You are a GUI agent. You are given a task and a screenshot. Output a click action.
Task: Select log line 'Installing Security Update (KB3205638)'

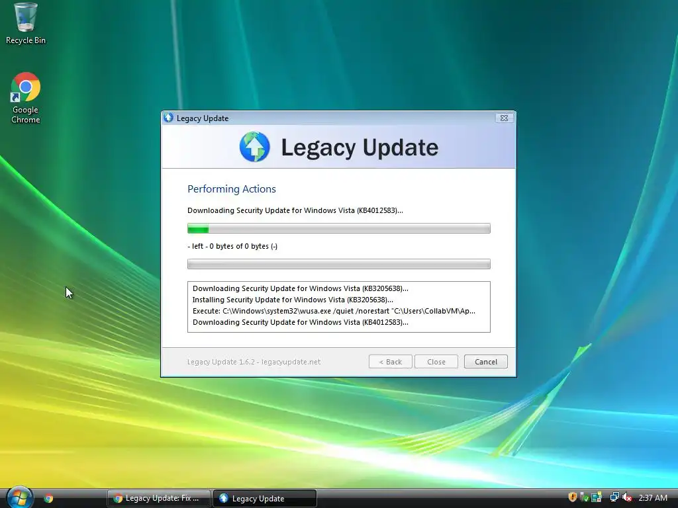tap(293, 300)
